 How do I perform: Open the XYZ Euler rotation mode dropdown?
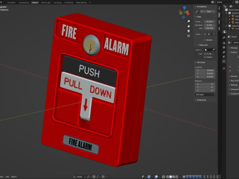coord(205,94)
